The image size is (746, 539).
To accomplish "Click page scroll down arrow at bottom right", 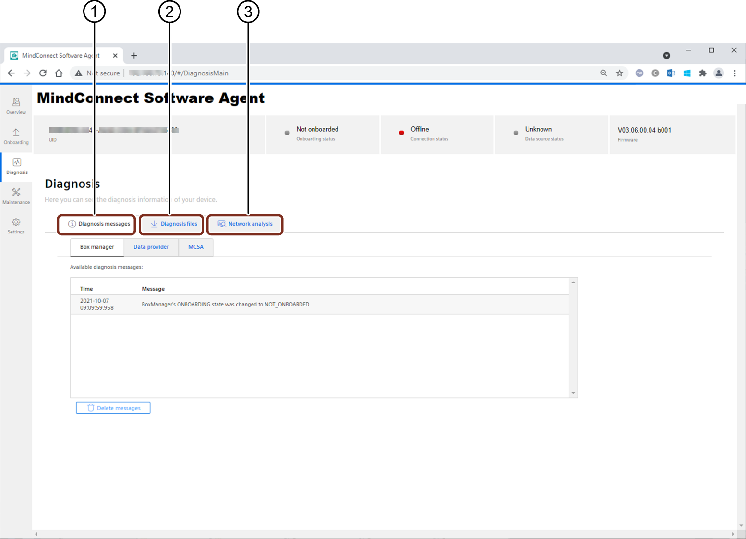I will click(742, 526).
